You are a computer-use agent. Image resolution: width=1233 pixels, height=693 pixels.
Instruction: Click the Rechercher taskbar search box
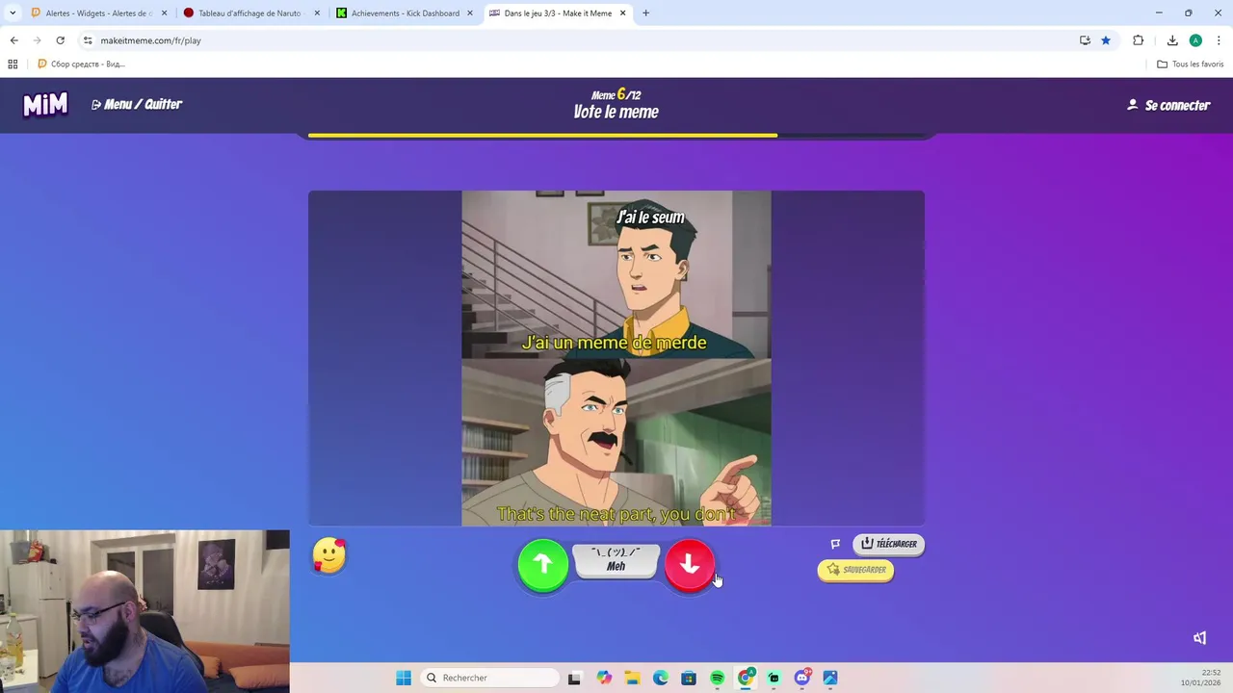pos(491,678)
